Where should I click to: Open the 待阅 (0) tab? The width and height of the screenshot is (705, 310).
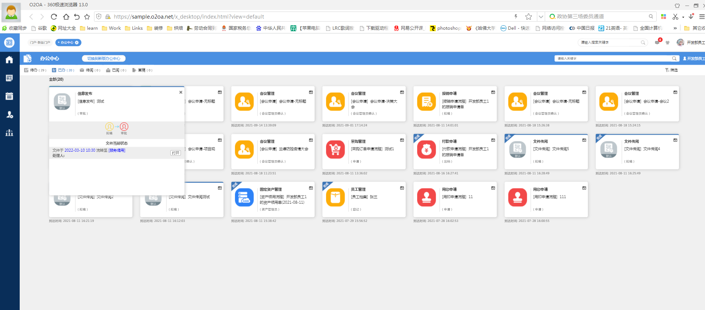[x=90, y=70]
